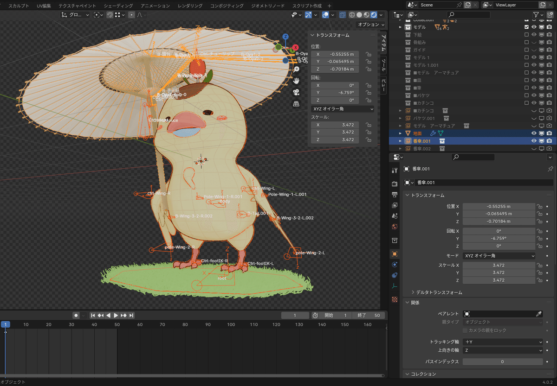Click パスインデックス value field
The width and height of the screenshot is (557, 386).
(503, 361)
